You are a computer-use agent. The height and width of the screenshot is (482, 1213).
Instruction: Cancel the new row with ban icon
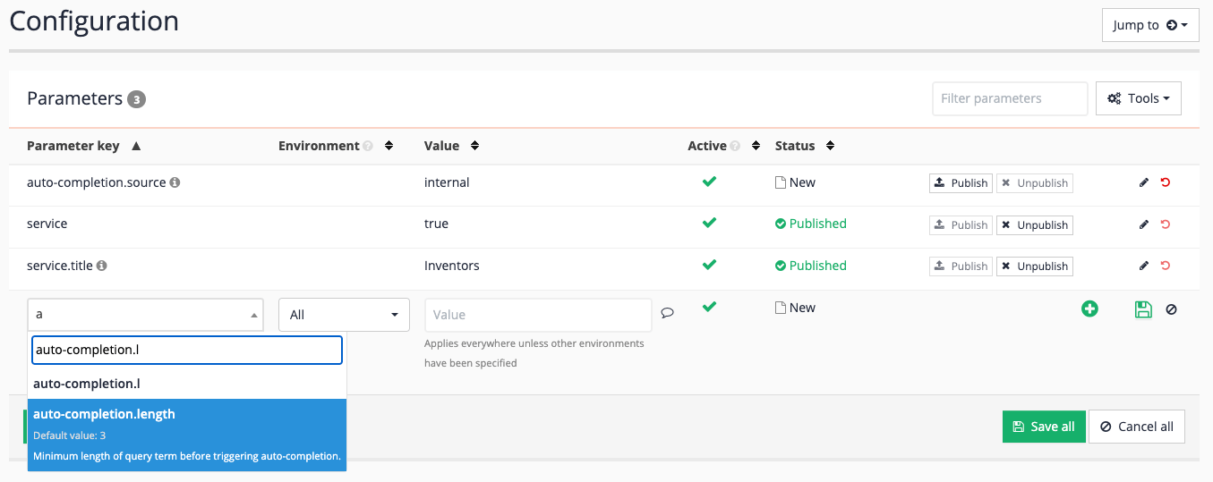coord(1171,309)
